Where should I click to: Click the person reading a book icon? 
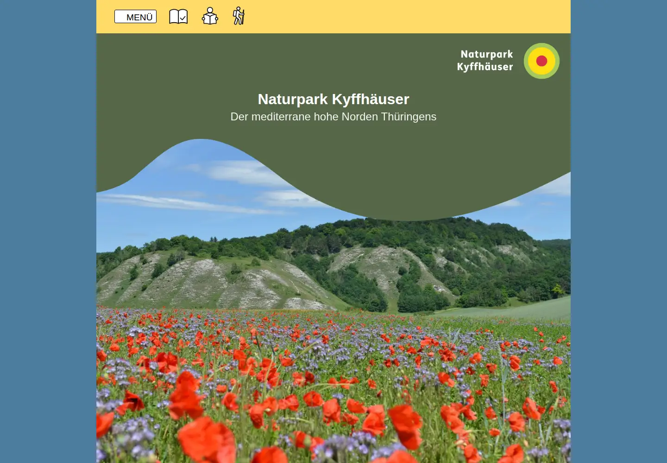tap(210, 16)
